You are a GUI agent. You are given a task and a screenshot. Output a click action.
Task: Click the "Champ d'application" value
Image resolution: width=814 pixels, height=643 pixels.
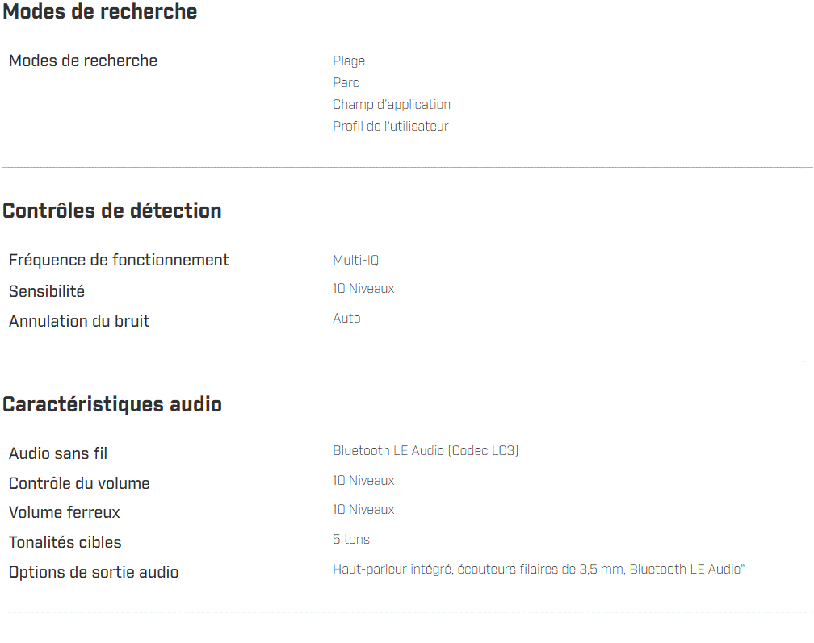pos(392,105)
